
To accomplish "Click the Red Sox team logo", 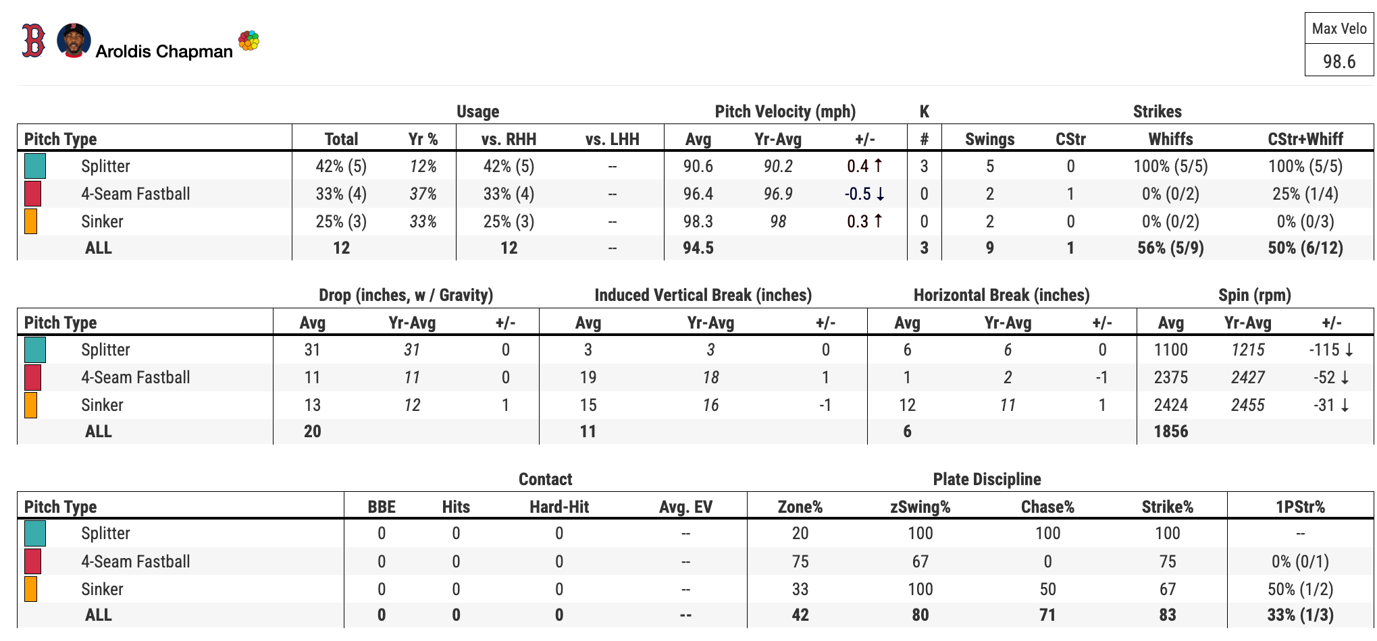I will [x=34, y=40].
